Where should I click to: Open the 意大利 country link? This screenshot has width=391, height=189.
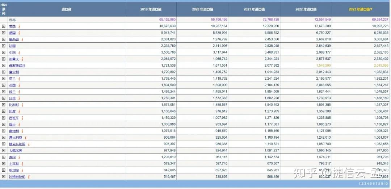click(x=14, y=72)
